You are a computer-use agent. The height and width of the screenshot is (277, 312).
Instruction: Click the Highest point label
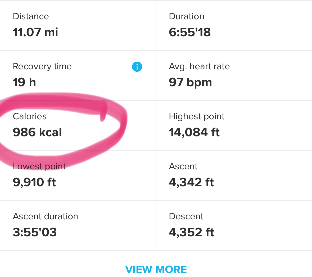point(197,117)
